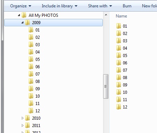157x133 pixels.
Task: Select folder 01 icon in navigation tree
Action: (x=31, y=30)
